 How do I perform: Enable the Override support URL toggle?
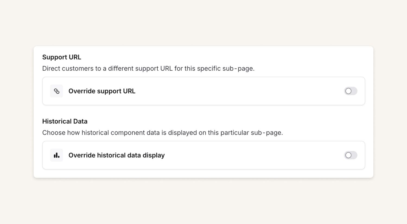pyautogui.click(x=351, y=91)
